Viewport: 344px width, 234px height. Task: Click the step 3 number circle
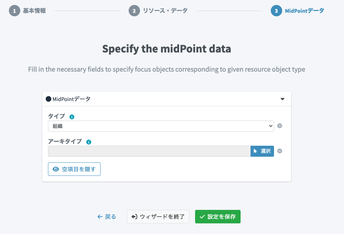click(x=276, y=11)
